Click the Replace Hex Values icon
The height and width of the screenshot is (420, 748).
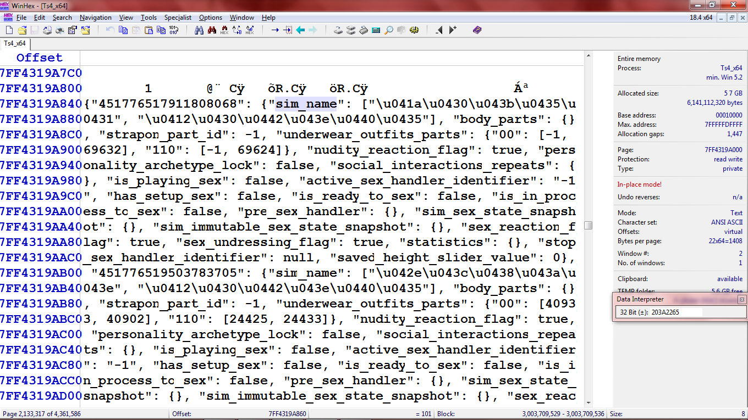pos(250,30)
